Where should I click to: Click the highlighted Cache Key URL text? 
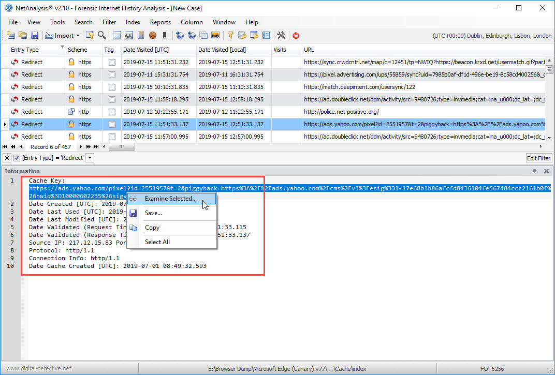289,188
